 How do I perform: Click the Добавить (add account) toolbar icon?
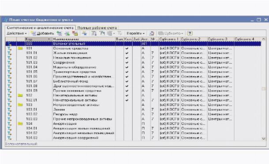point(33,33)
